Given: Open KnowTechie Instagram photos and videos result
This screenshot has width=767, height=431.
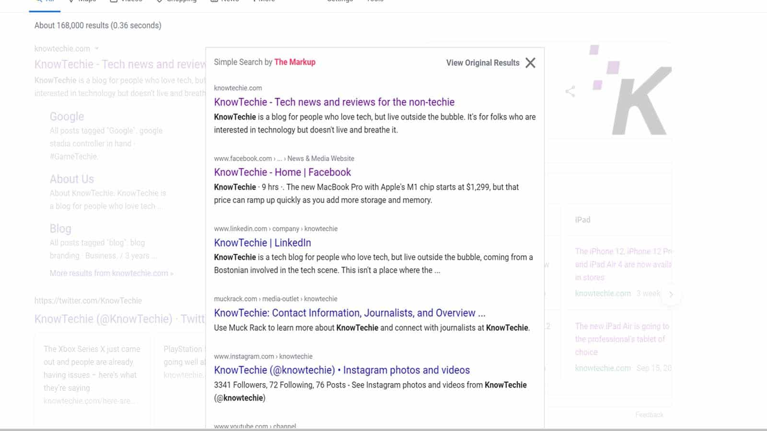Looking at the screenshot, I should point(342,370).
